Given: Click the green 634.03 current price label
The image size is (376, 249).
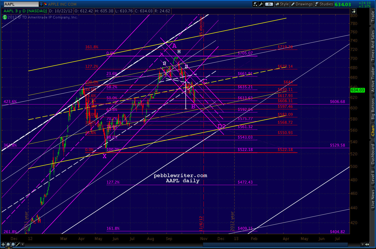Looking at the screenshot, I should click(x=358, y=90).
